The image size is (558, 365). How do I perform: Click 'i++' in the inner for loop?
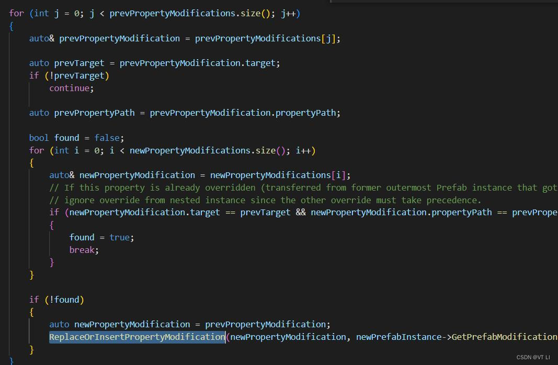click(303, 150)
